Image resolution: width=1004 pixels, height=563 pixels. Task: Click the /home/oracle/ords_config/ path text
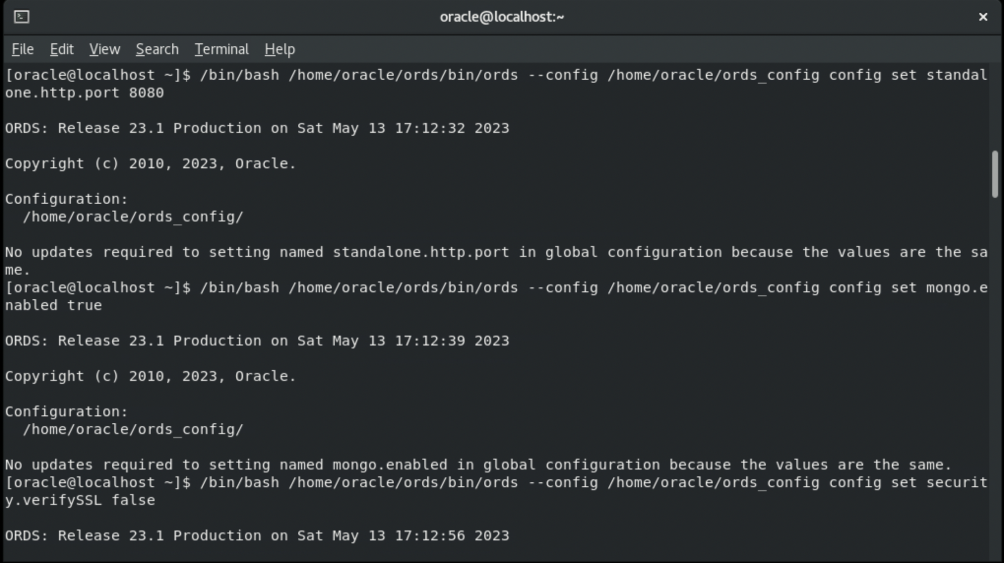click(x=133, y=216)
